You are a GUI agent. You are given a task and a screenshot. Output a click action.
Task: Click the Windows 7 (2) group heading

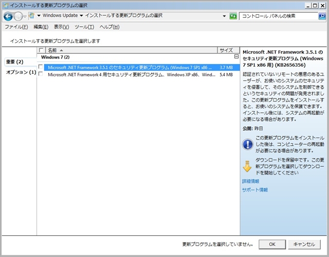(x=55, y=57)
